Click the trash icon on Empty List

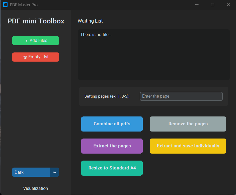25,57
